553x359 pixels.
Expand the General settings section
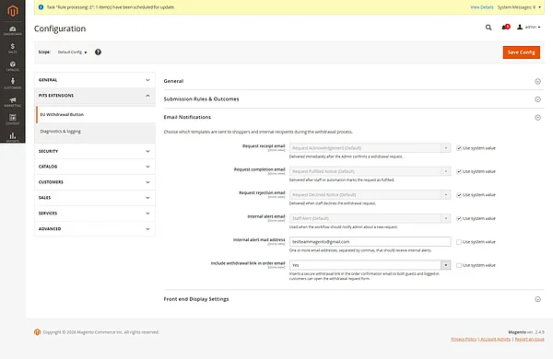[x=354, y=81]
